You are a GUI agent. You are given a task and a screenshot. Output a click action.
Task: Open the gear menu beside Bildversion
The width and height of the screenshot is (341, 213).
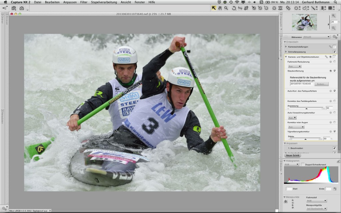click(335, 37)
